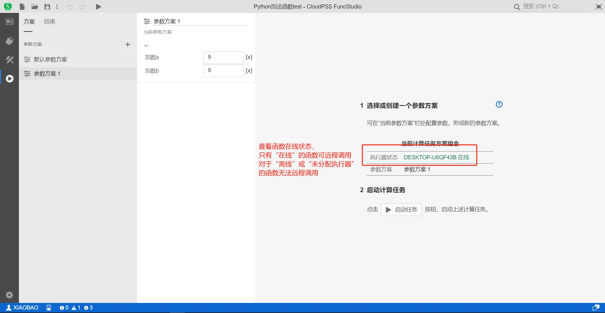This screenshot has width=605, height=313.
Task: Open settings with the gear icon
Action: click(x=9, y=295)
